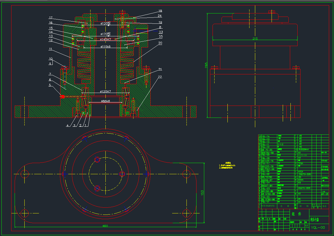334x236 pixels.
Task: Select balloon leader number 24 in the section view
Action: tap(160, 16)
